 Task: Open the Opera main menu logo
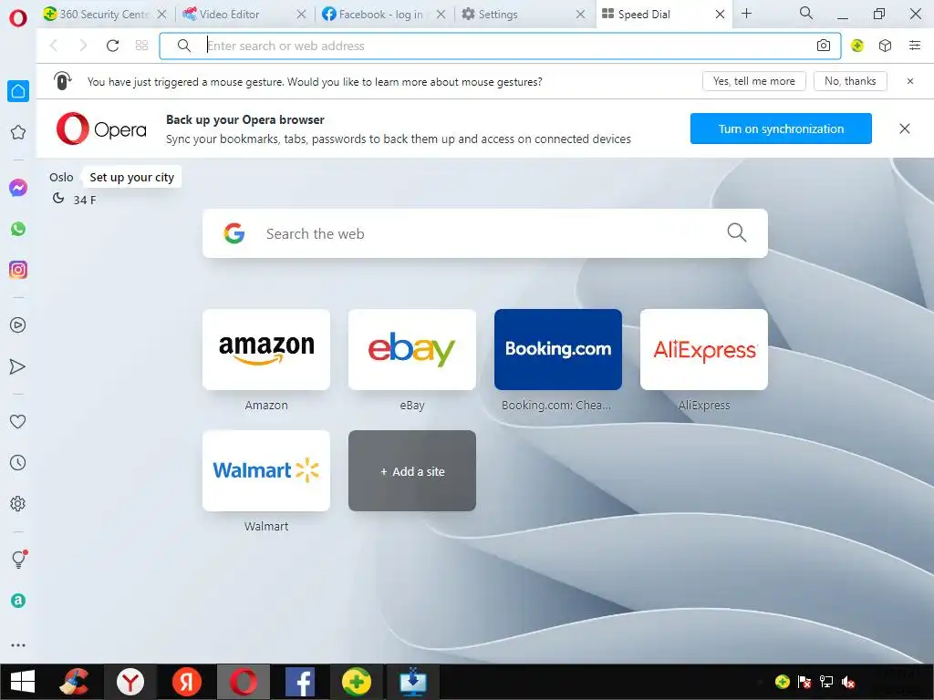point(18,18)
